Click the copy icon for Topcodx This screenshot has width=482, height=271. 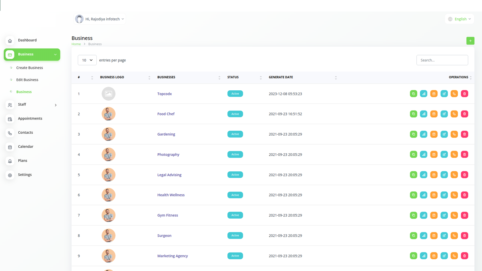pyautogui.click(x=413, y=94)
